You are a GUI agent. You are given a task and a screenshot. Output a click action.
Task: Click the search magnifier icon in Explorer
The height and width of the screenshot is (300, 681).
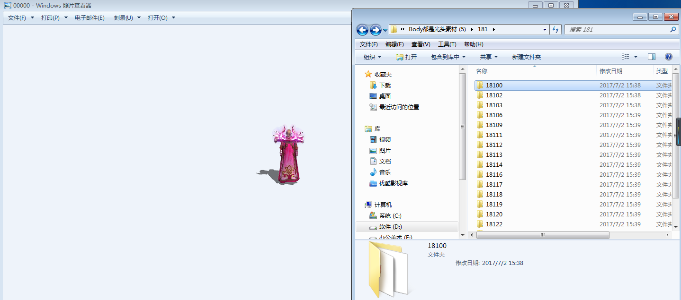point(673,29)
